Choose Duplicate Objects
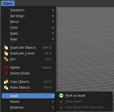This screenshot has width=114, height=112. tap(28, 47)
